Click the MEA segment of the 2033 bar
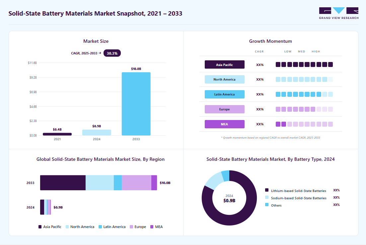Image resolution: width=366 pixels, height=245 pixels. (154, 183)
